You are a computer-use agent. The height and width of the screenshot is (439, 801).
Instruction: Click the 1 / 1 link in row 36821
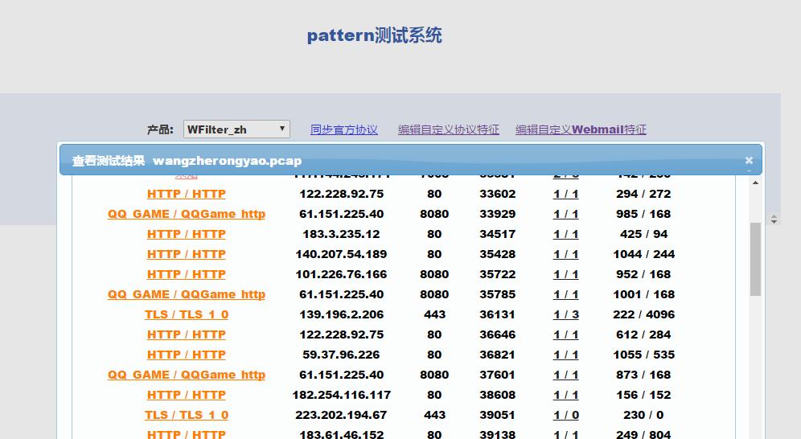coord(566,355)
